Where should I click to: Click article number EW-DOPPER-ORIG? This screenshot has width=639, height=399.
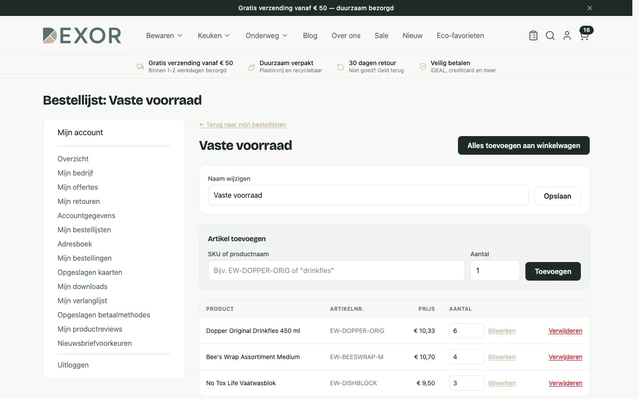pos(357,331)
